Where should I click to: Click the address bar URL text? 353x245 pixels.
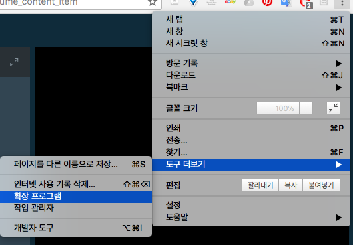click(x=39, y=3)
